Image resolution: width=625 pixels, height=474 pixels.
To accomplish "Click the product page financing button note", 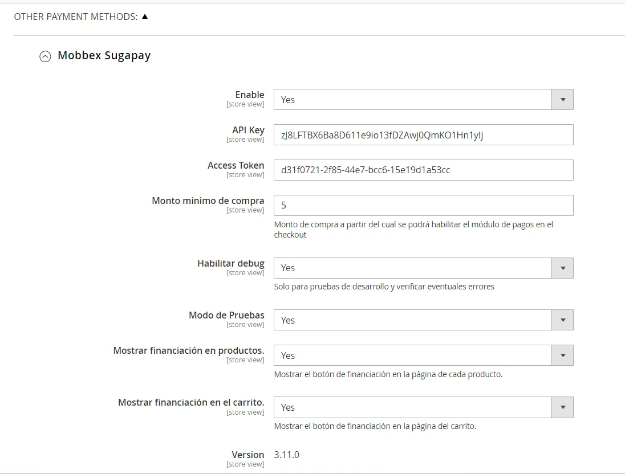I will point(388,374).
